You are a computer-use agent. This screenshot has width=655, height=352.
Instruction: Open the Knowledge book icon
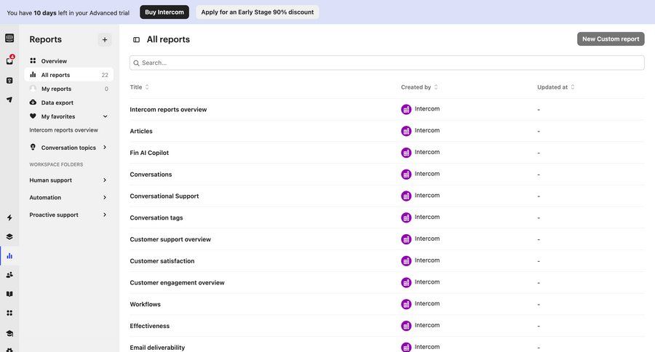pos(9,294)
